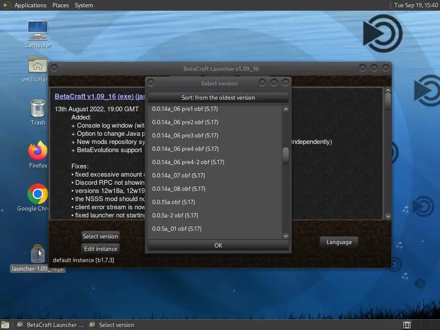440x330 pixels.
Task: Click the Select version button in launcher
Action: 100,236
